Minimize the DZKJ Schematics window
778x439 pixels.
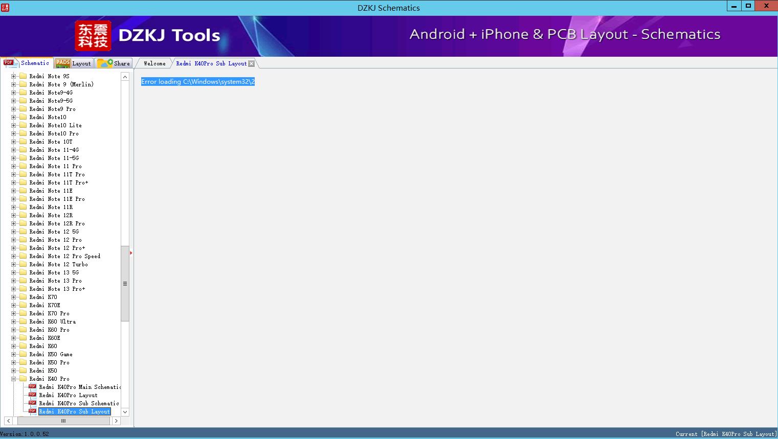pos(734,6)
